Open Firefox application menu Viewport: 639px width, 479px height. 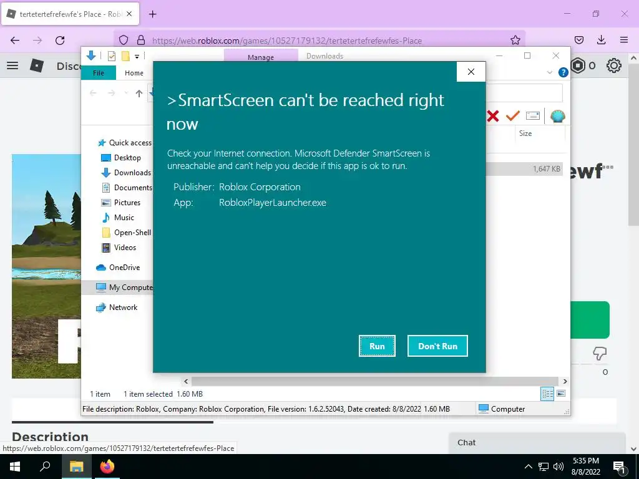click(624, 40)
